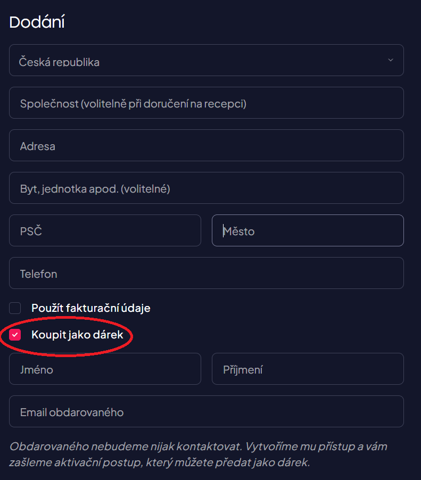The width and height of the screenshot is (421, 480).
Task: Click the 'Česká republika' selected value text
Action: (x=59, y=62)
